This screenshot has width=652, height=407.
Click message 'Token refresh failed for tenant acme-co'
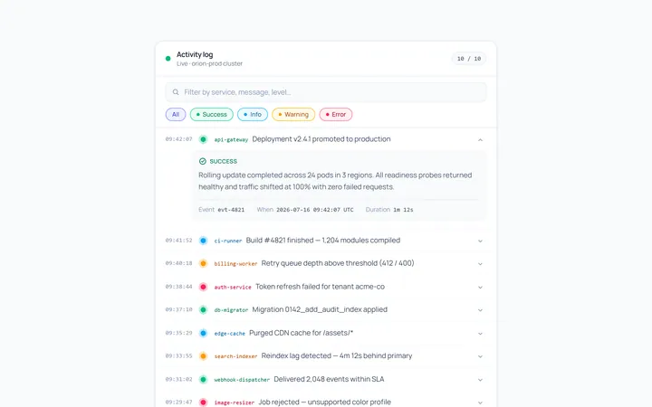[321, 287]
